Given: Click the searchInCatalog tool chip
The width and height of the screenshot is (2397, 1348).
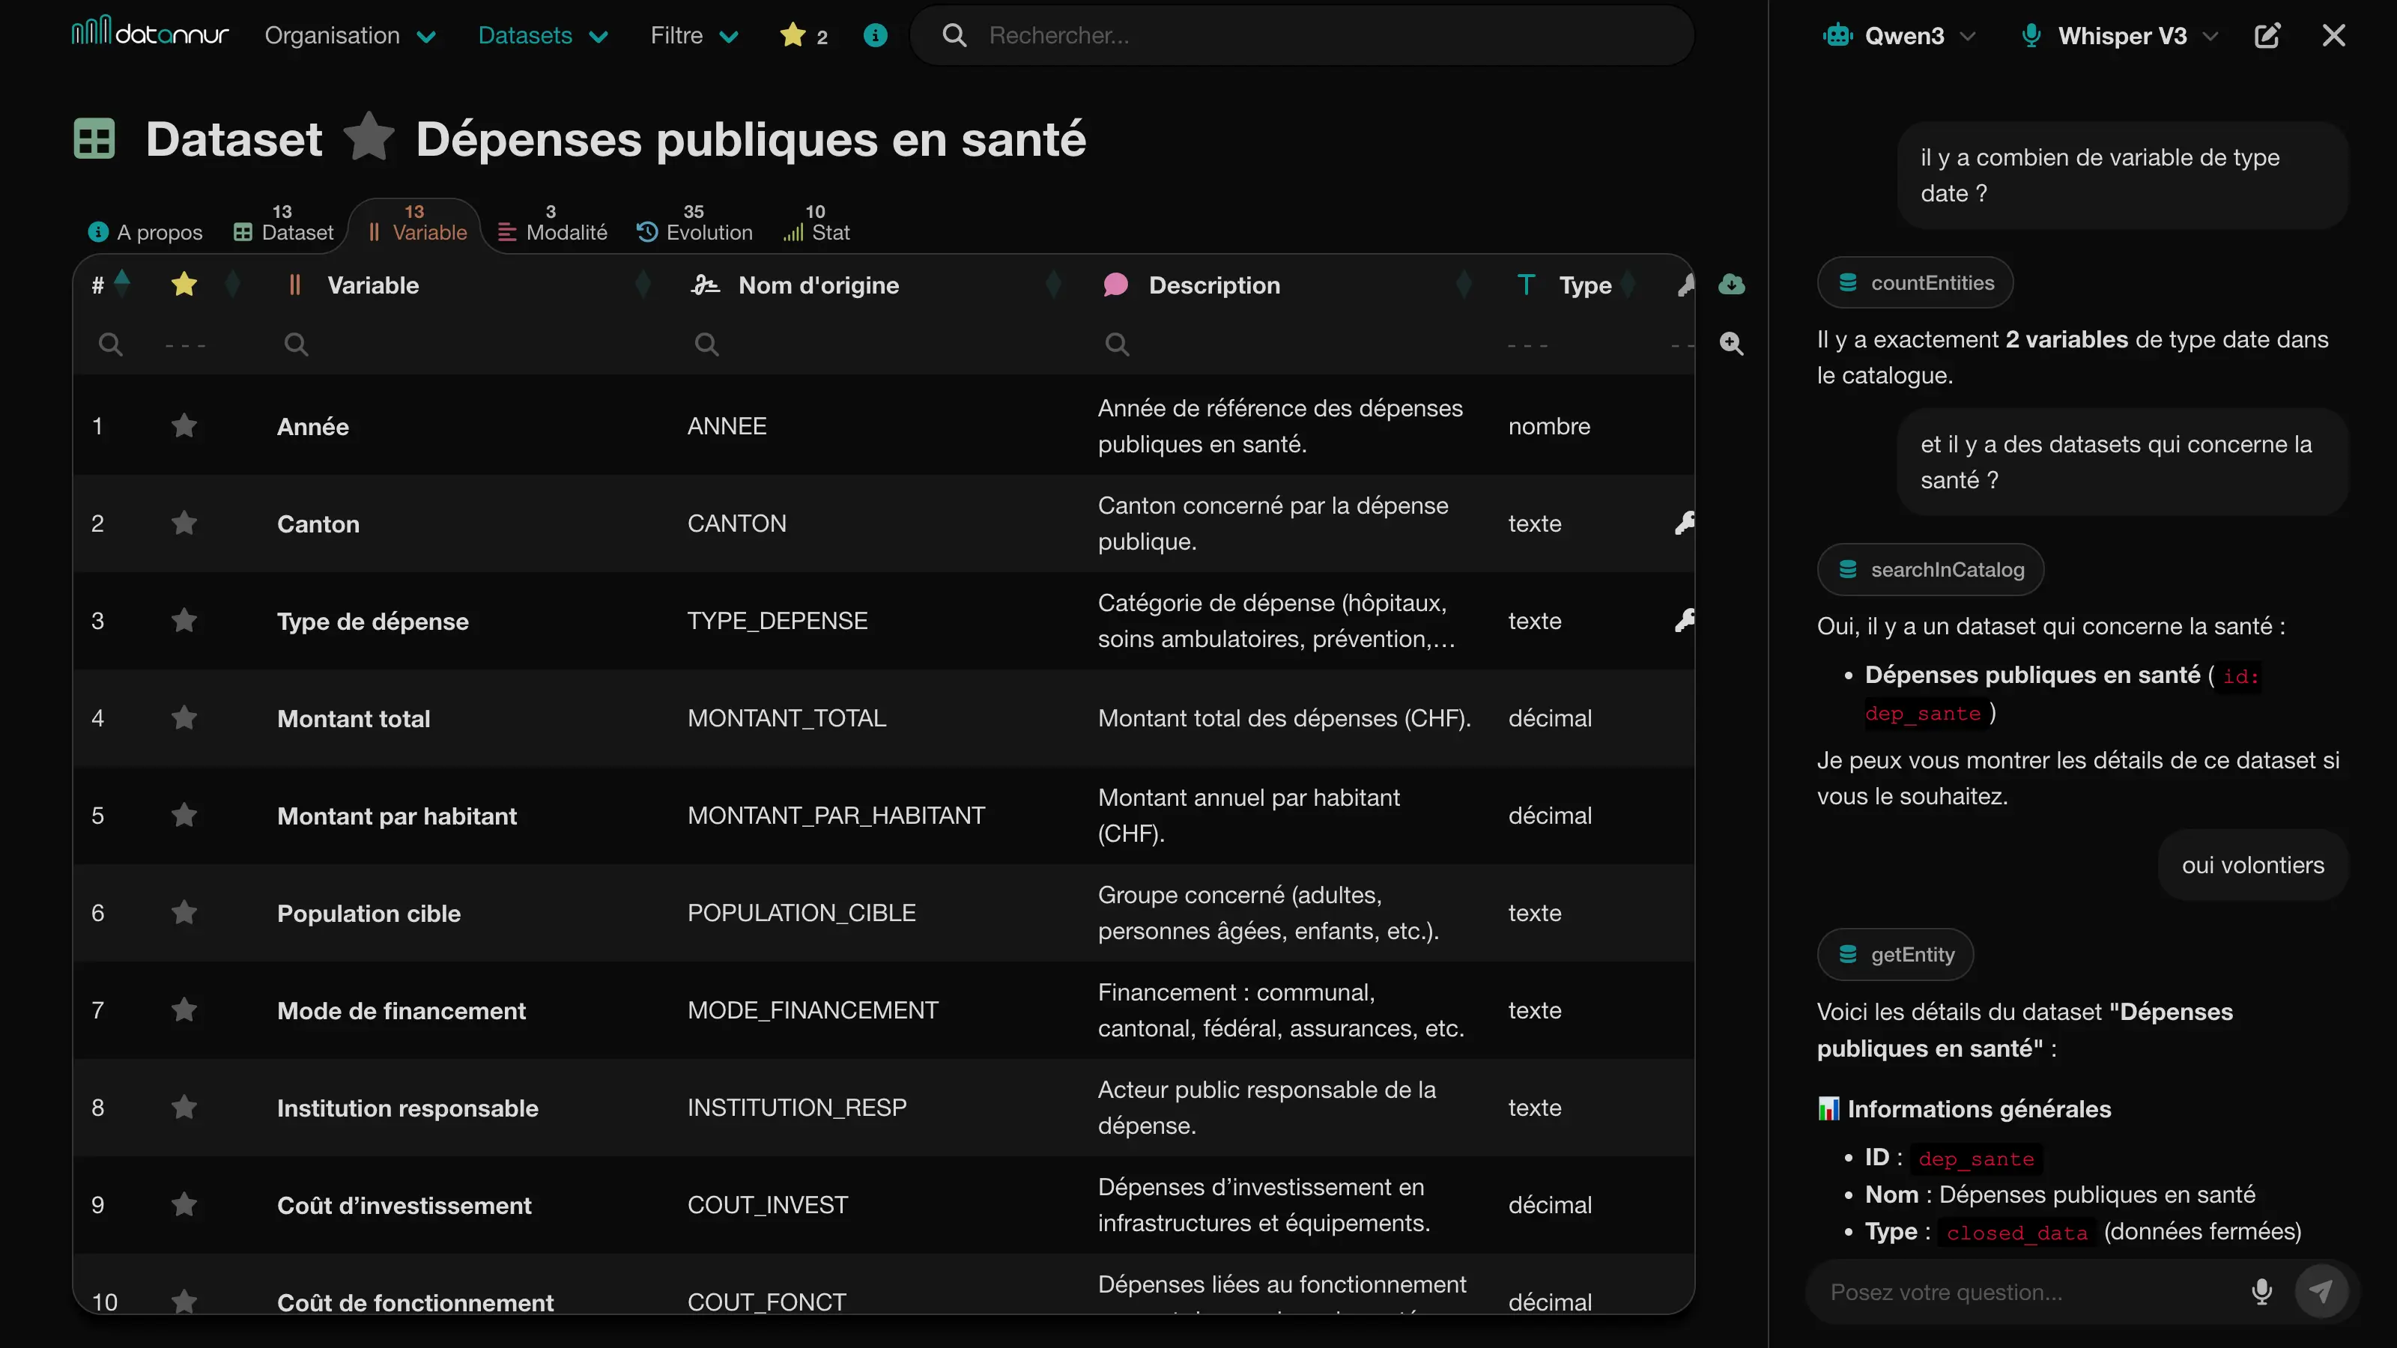Looking at the screenshot, I should point(1930,569).
